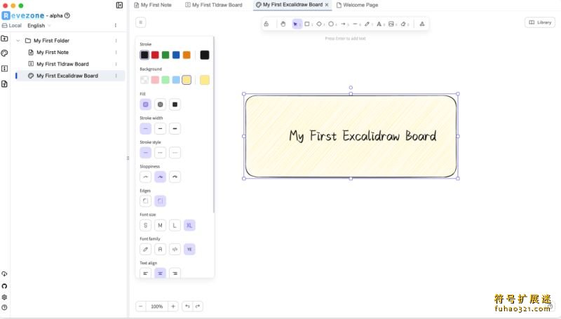The width and height of the screenshot is (561, 319).
Task: Align text to the right
Action: tap(175, 273)
